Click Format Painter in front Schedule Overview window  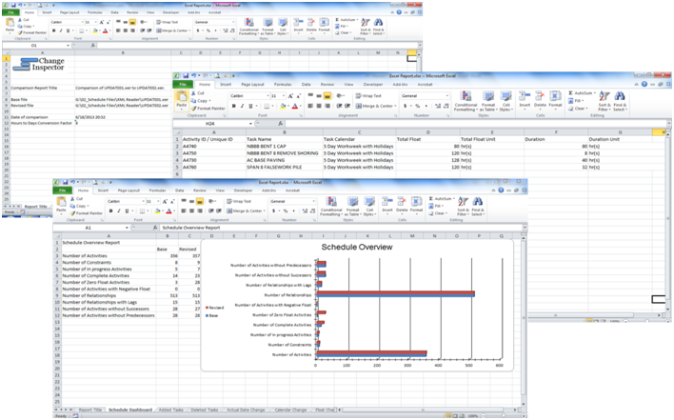point(86,213)
